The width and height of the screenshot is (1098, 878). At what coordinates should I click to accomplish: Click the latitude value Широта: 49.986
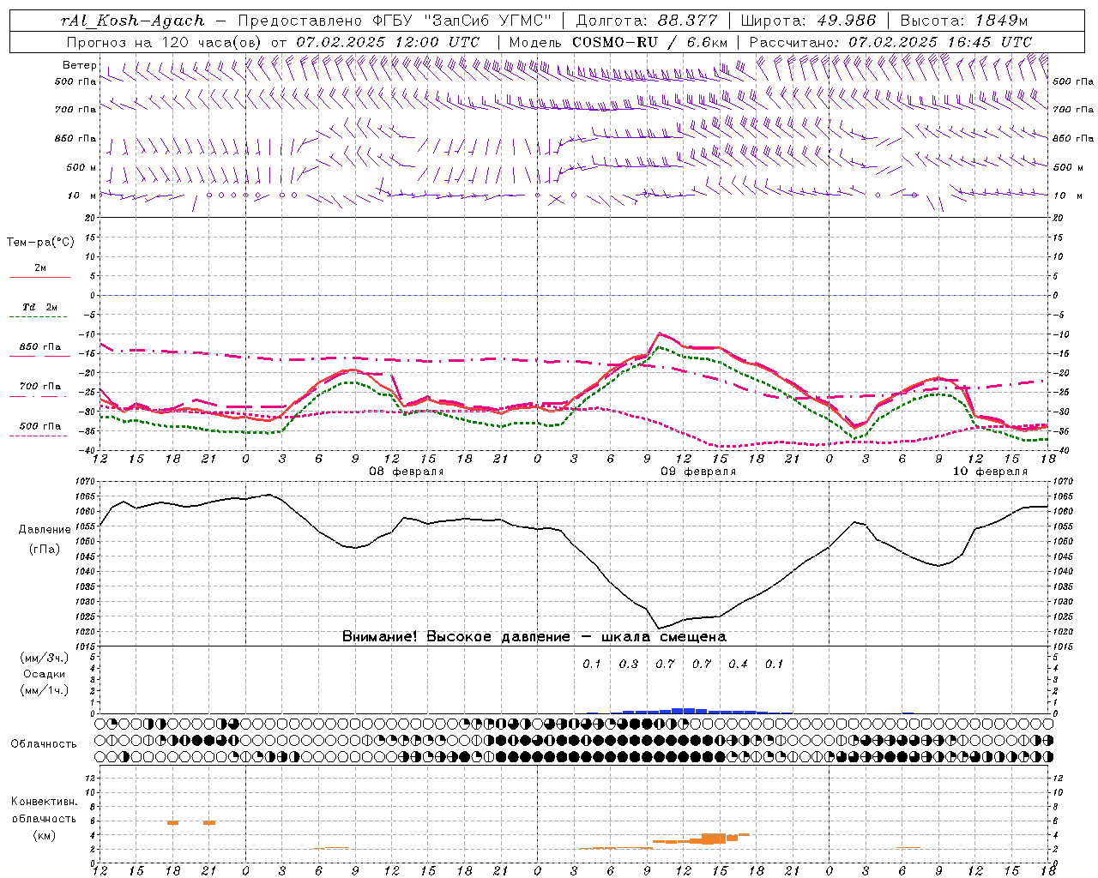coord(808,21)
